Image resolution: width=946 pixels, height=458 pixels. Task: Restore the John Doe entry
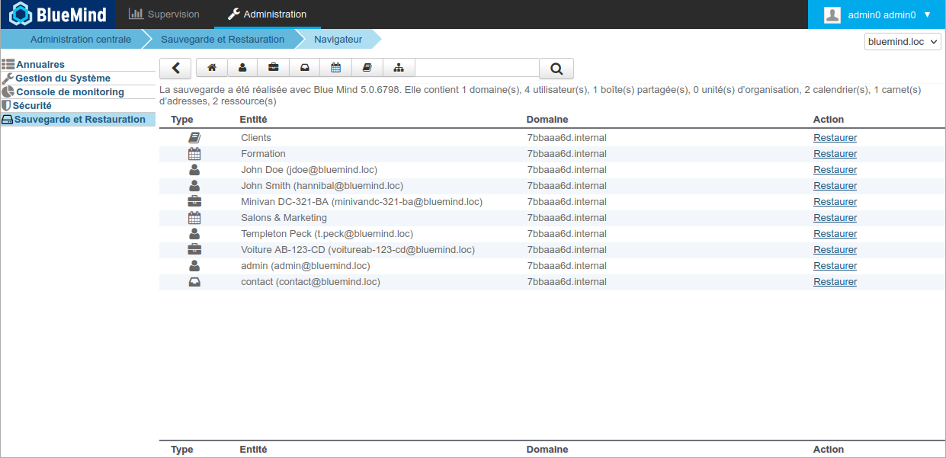click(835, 170)
